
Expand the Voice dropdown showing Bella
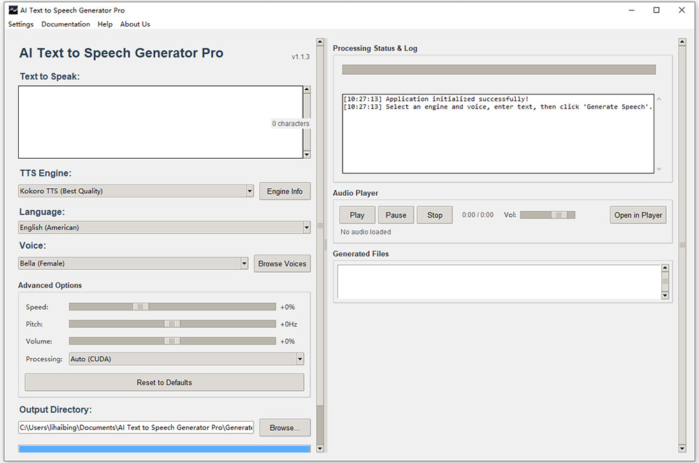coord(134,264)
